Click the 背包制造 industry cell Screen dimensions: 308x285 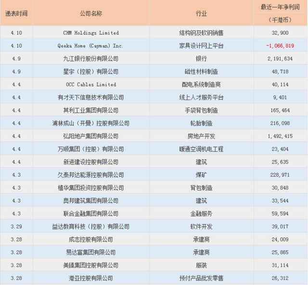pos(201,188)
